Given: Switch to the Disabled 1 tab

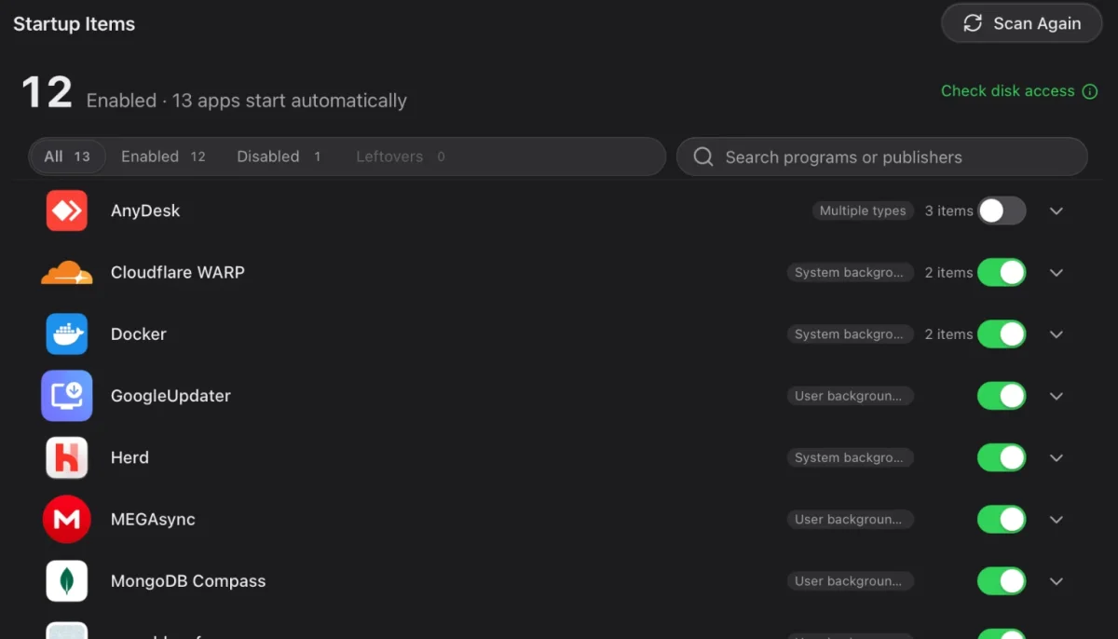Looking at the screenshot, I should 279,156.
